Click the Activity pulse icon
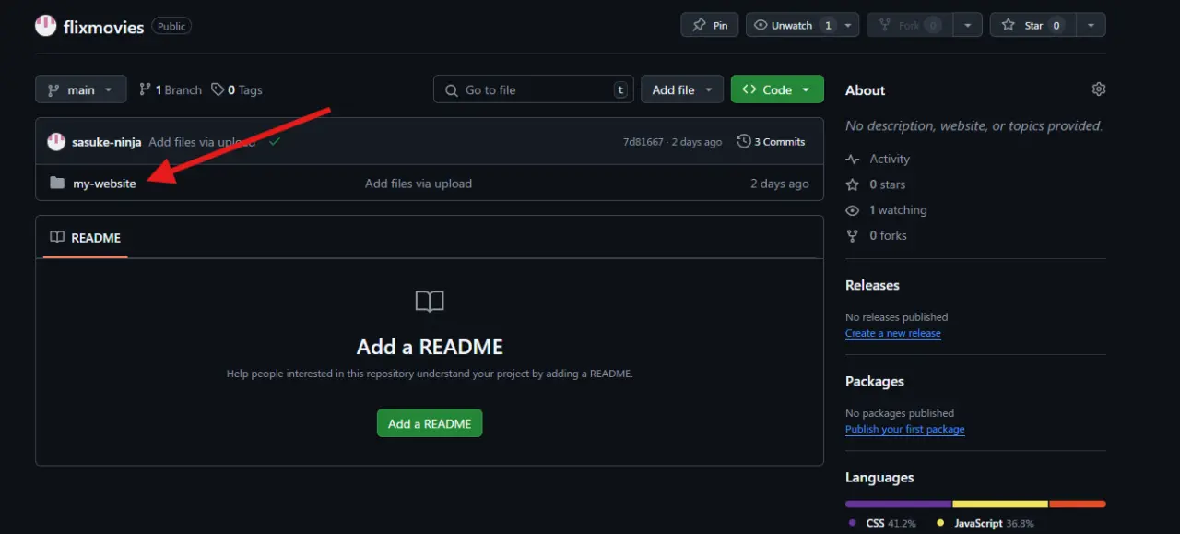 pyautogui.click(x=853, y=160)
